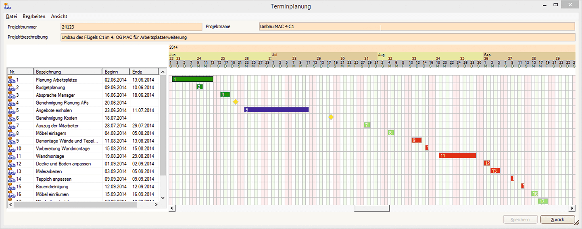This screenshot has width=582, height=229.
Task: Open the Datei menu
Action: tap(11, 17)
